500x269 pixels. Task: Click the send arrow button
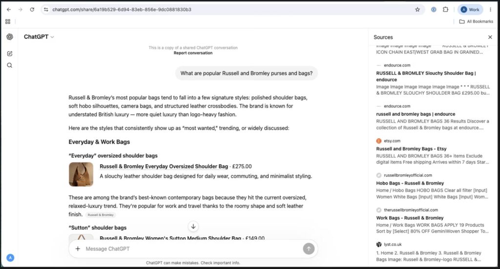tap(309, 248)
